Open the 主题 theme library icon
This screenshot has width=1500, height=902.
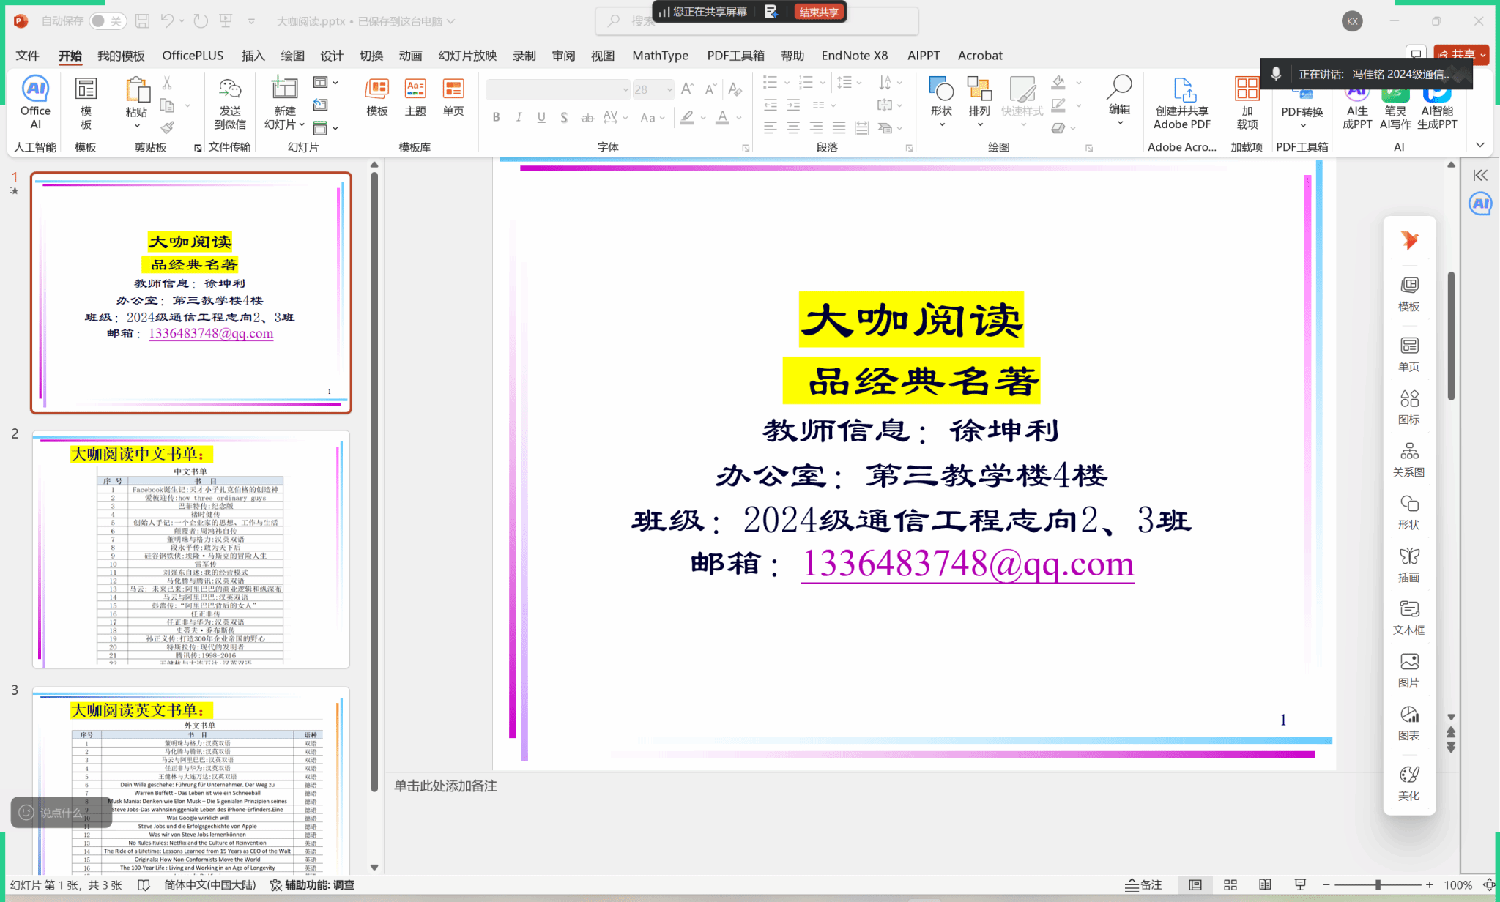415,97
